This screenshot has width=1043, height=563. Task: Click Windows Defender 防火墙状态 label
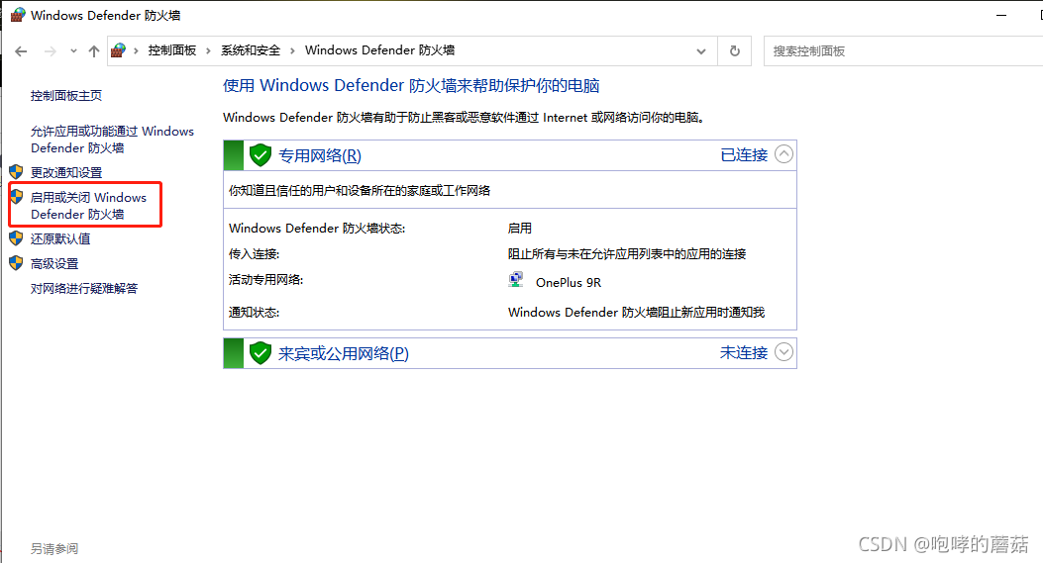coord(317,228)
